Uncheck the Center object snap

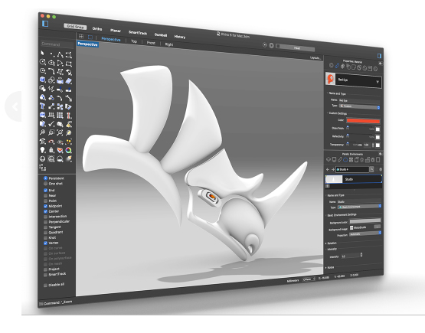tap(45, 211)
